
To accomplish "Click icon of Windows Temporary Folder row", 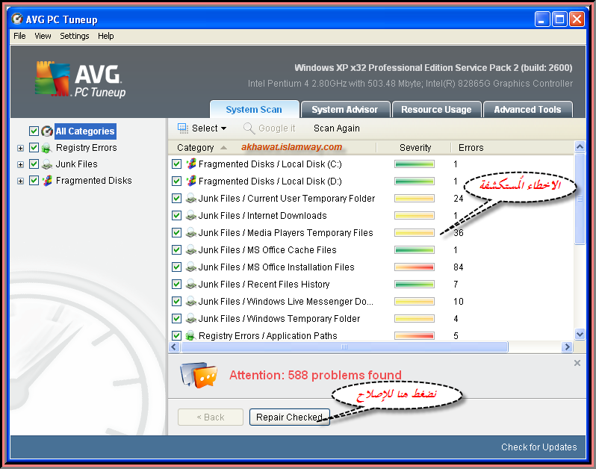I will click(x=190, y=318).
